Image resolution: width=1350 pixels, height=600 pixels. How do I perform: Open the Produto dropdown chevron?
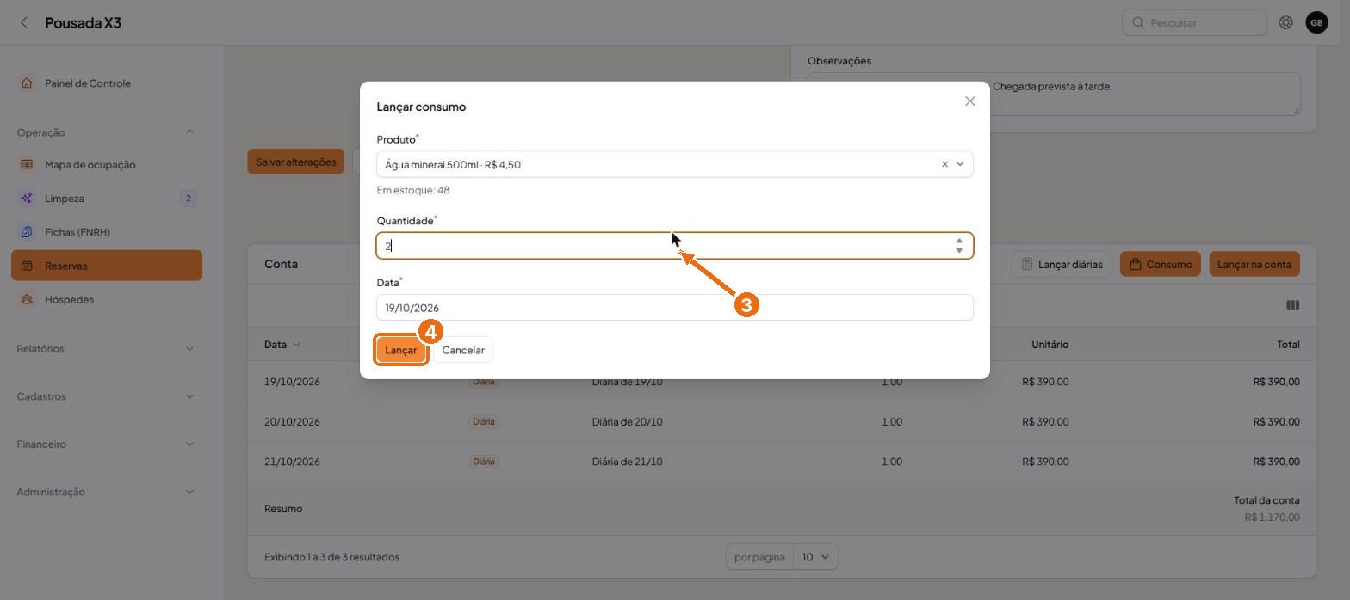[x=960, y=164]
